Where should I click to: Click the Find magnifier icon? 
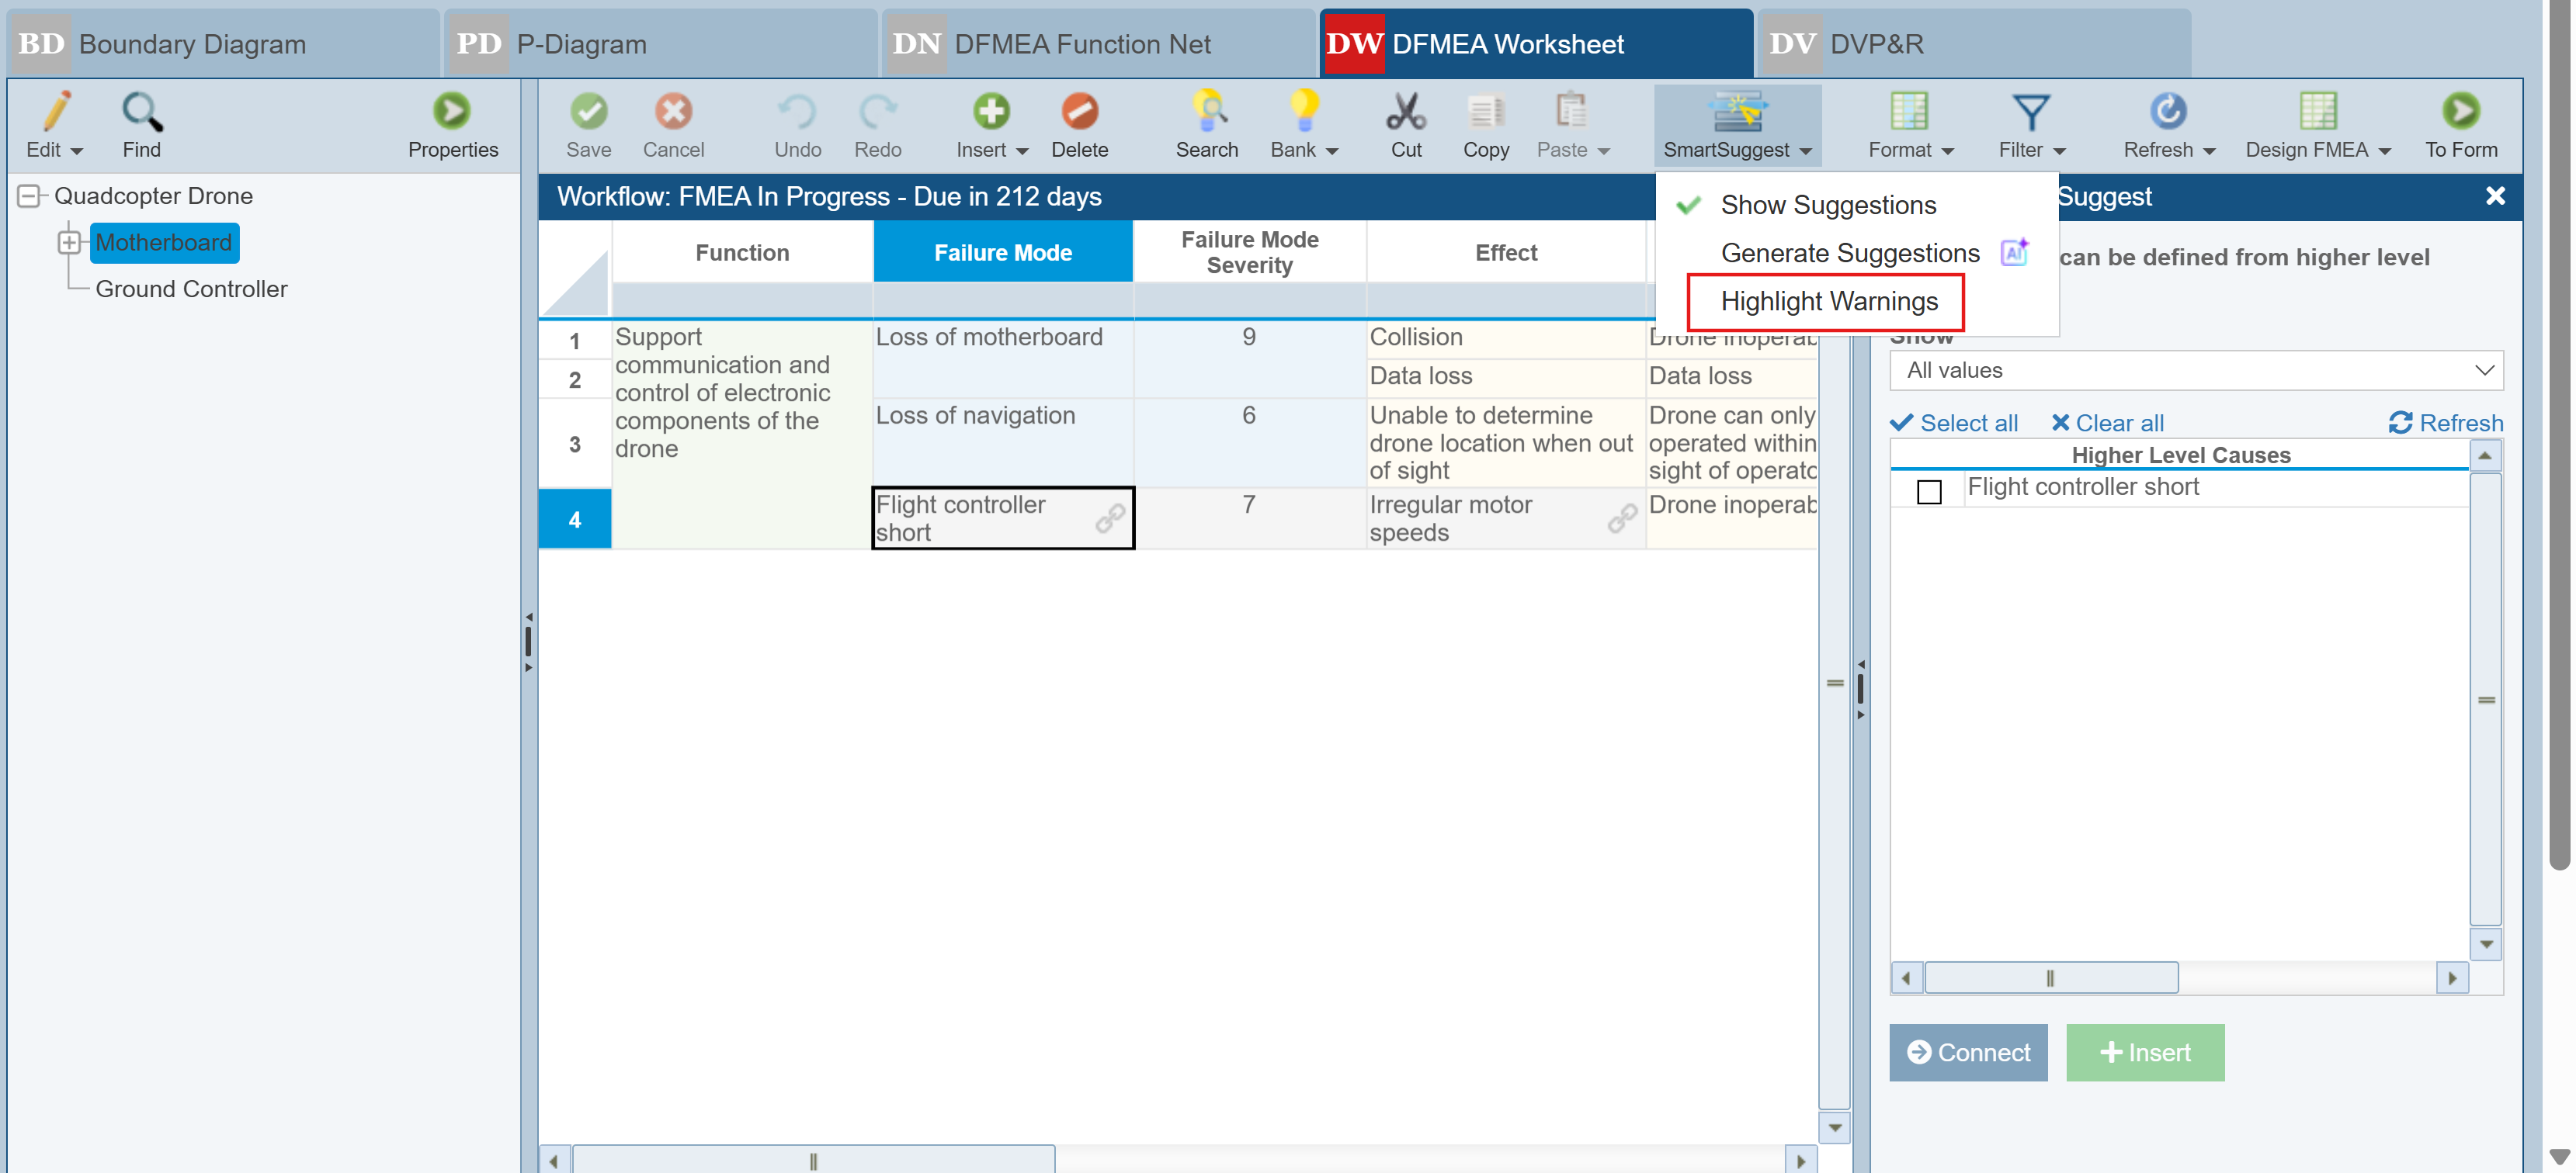[x=141, y=111]
